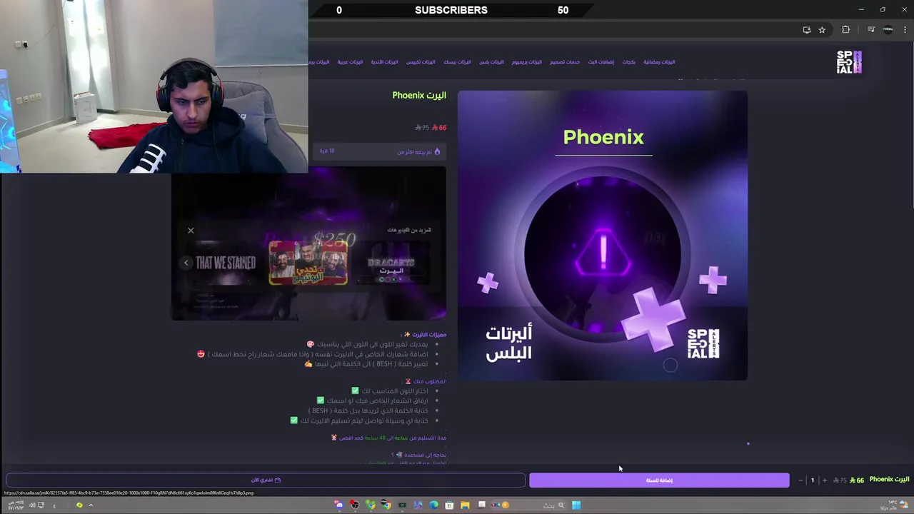Bookmark this page with the star icon

point(822,29)
